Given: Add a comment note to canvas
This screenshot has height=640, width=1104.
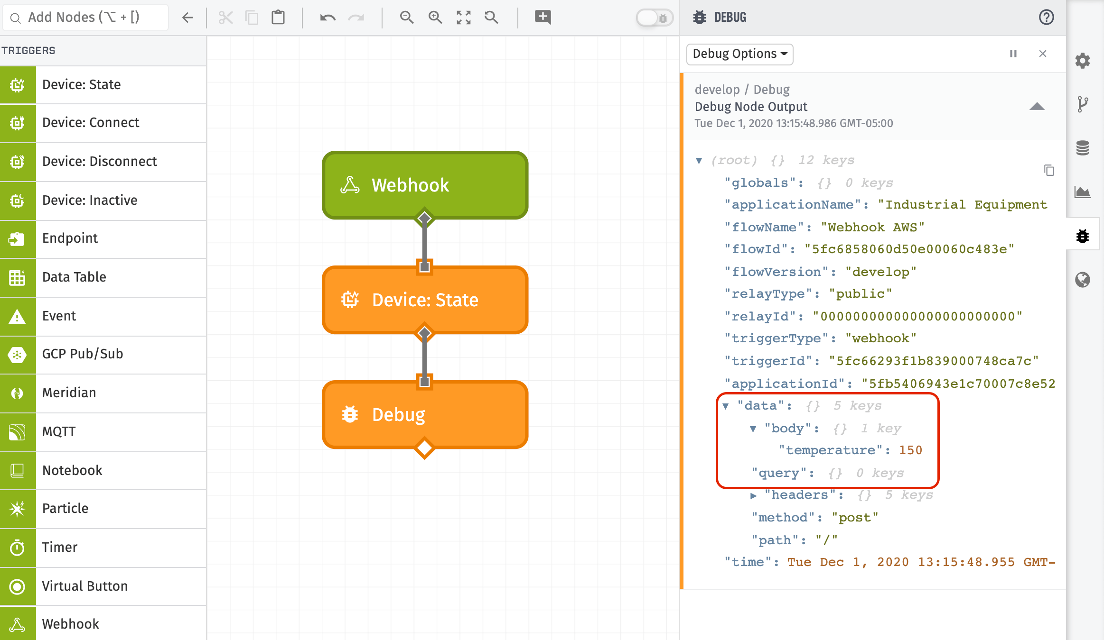Looking at the screenshot, I should pos(543,17).
